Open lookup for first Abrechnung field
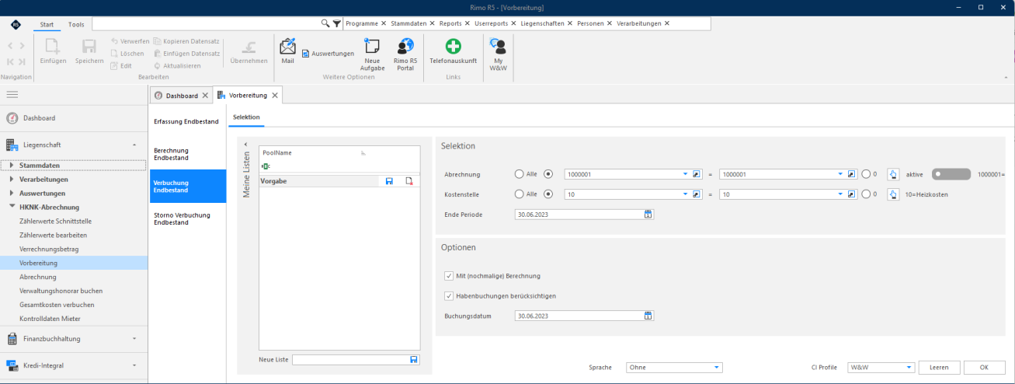 click(697, 174)
